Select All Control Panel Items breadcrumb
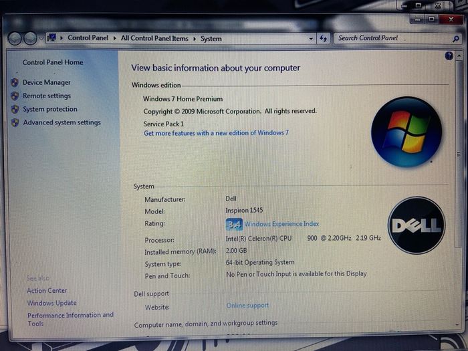 click(154, 38)
